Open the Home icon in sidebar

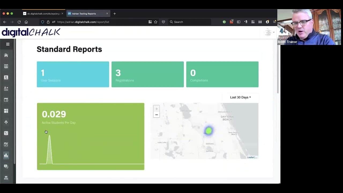[x=6, y=55]
